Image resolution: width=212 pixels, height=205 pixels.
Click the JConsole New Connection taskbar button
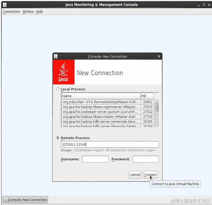[25, 200]
